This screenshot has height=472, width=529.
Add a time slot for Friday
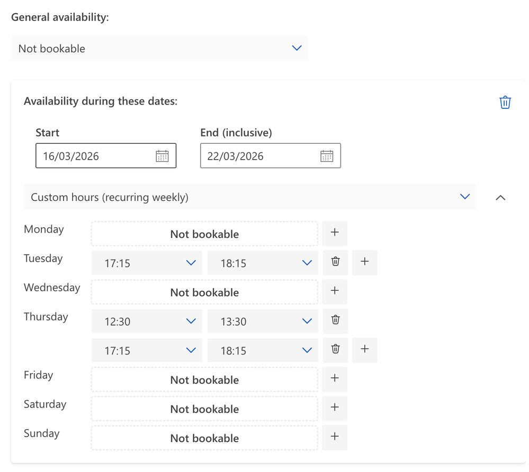[335, 379]
